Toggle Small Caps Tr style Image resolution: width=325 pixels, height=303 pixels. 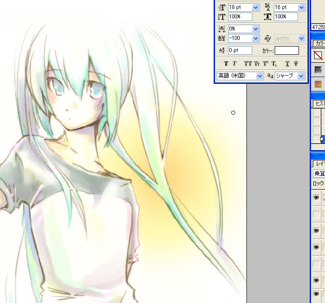coord(257,64)
